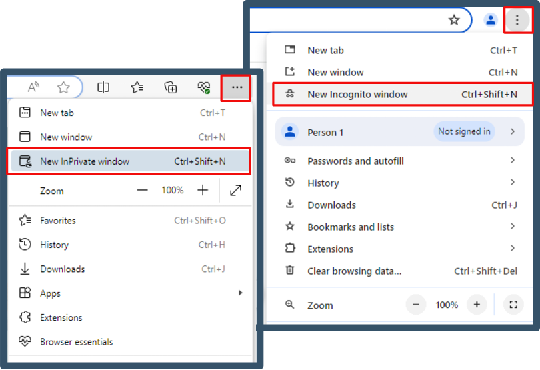
Task: Click Edge's full screen arrow button
Action: point(235,191)
